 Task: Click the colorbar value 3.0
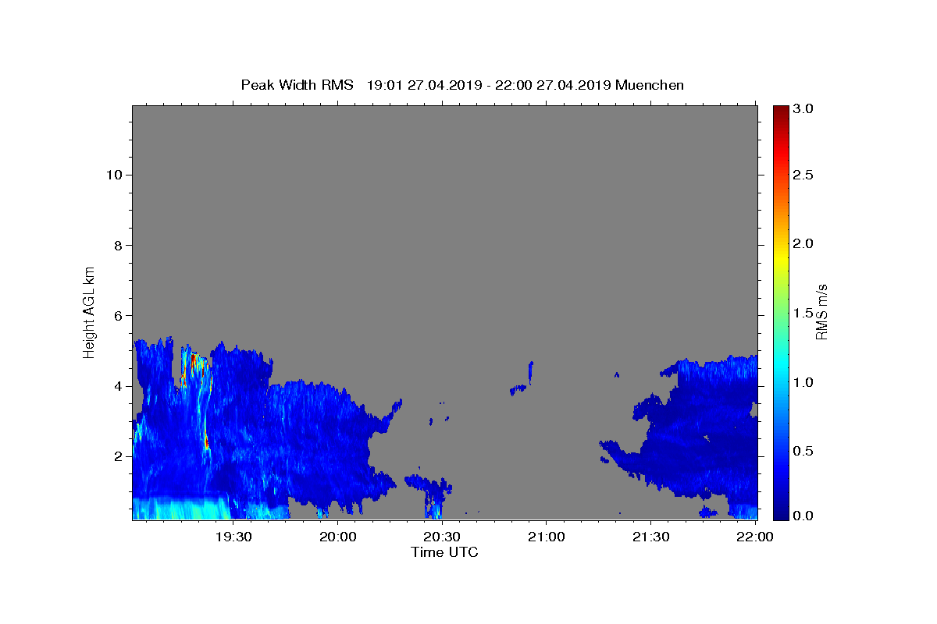803,108
